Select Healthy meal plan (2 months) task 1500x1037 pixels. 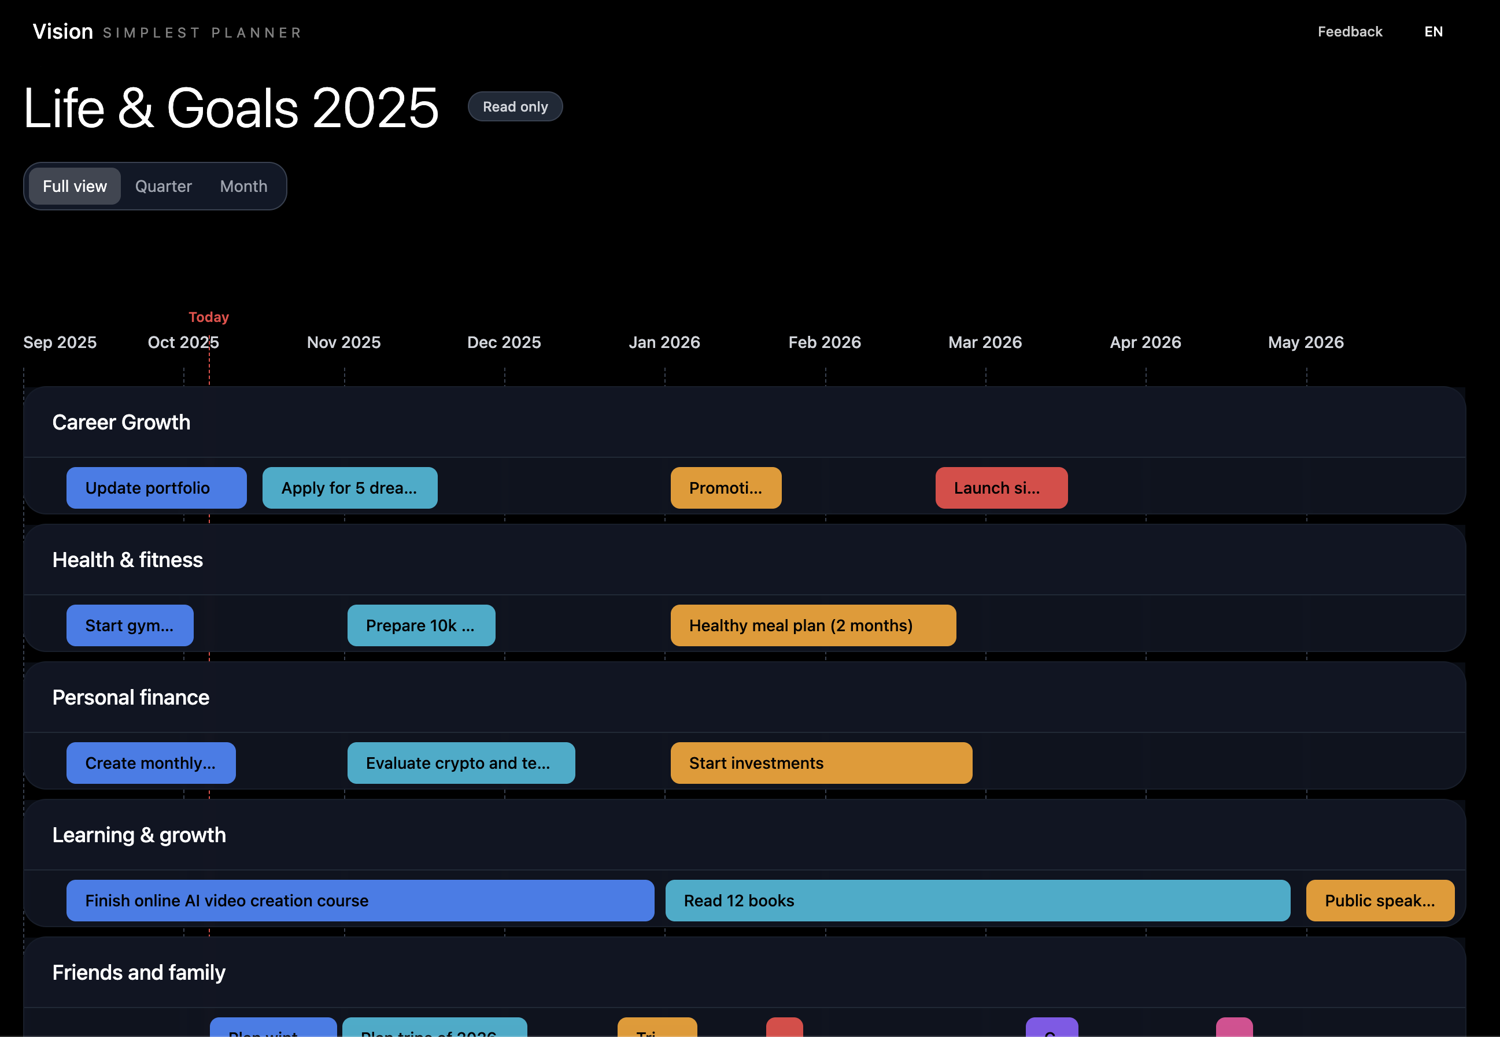coord(812,625)
